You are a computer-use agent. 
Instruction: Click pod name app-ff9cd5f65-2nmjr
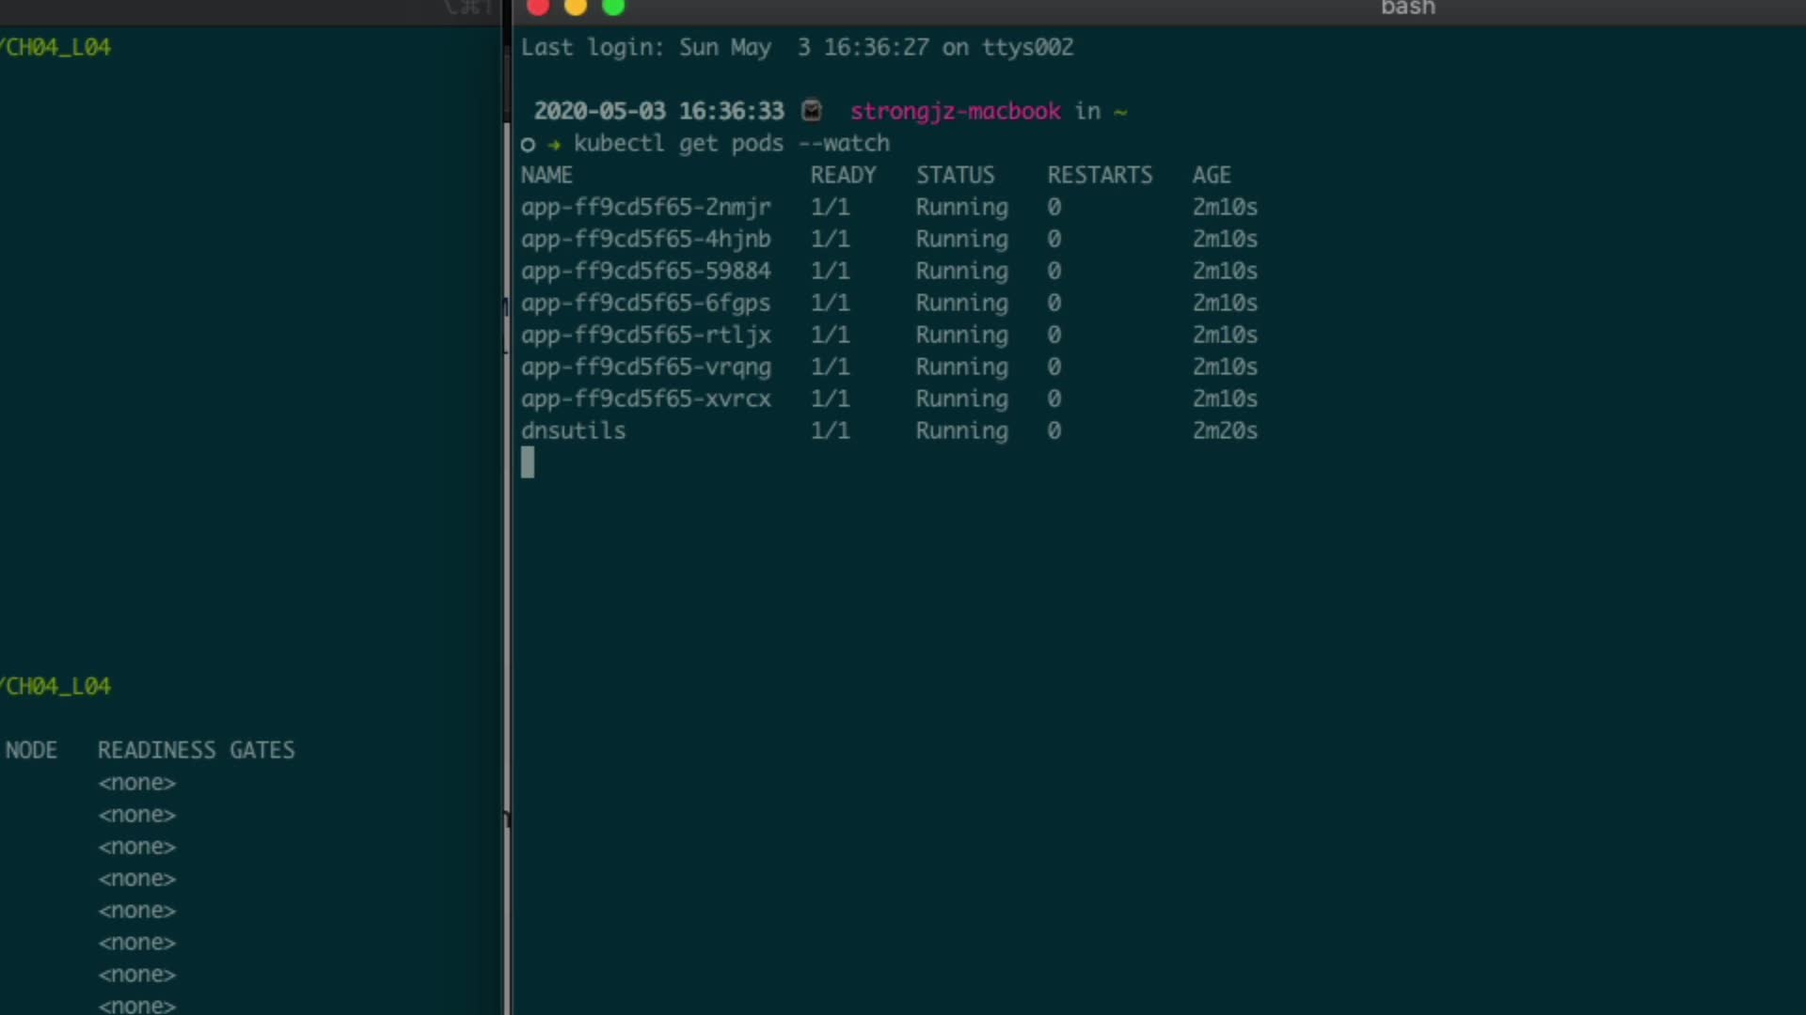click(645, 207)
